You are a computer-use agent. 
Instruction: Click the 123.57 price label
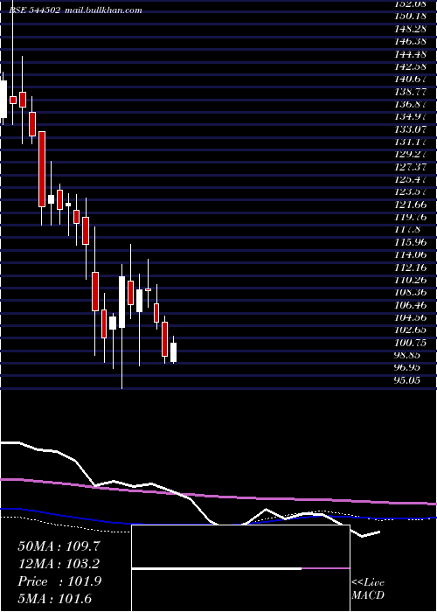[x=409, y=192]
